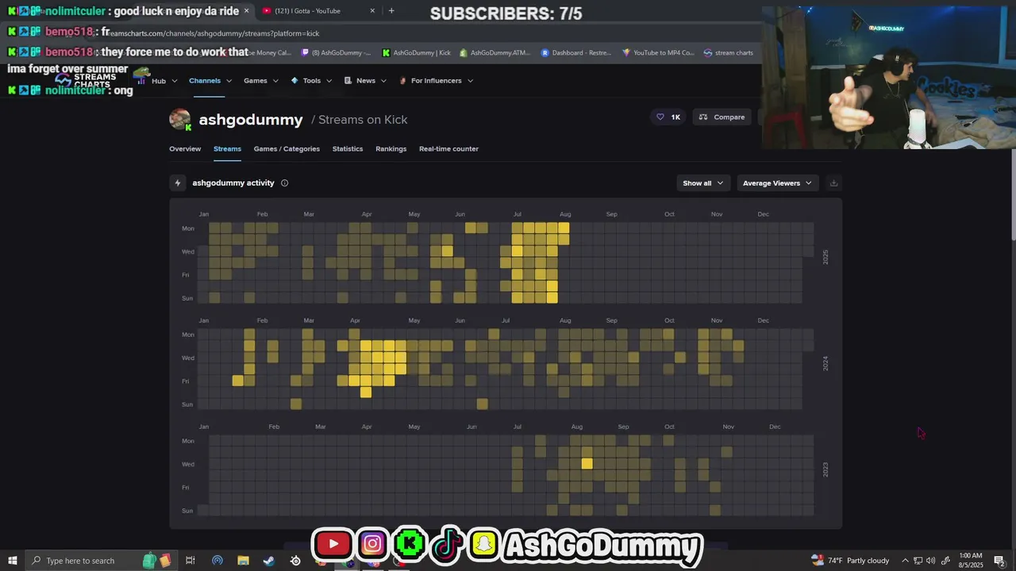
Task: Expand the News navigation dropdown
Action: 365,81
